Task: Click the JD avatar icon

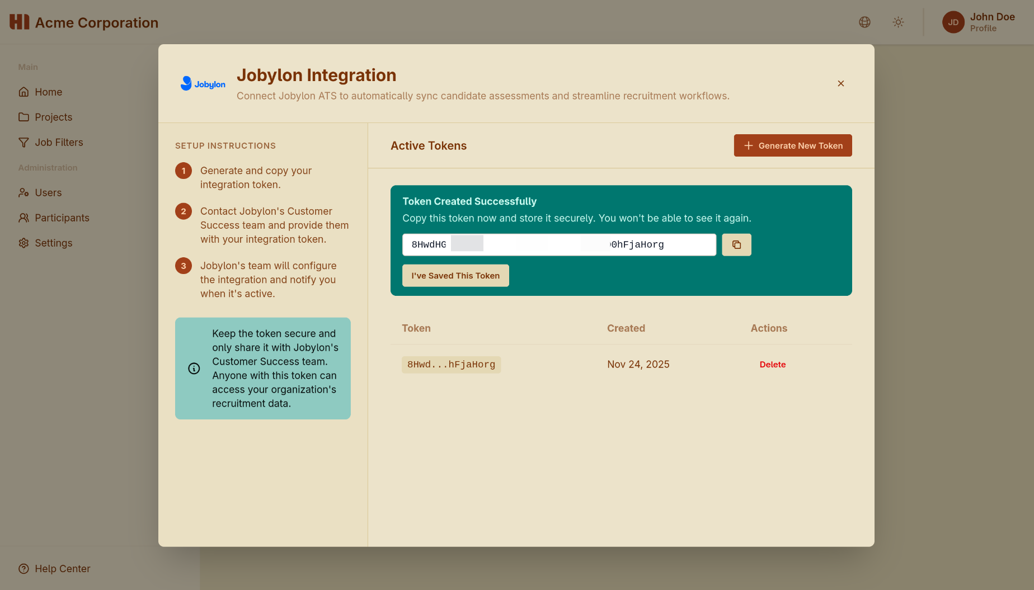Action: click(953, 22)
